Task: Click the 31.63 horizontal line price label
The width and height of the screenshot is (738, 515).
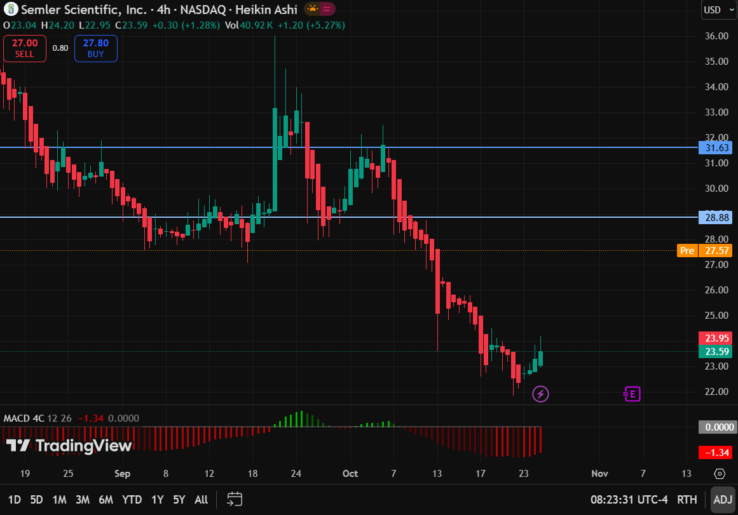Action: 716,148
